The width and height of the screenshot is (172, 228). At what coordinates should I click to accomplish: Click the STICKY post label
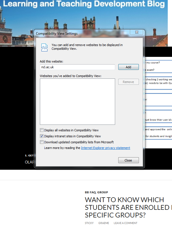(89, 223)
